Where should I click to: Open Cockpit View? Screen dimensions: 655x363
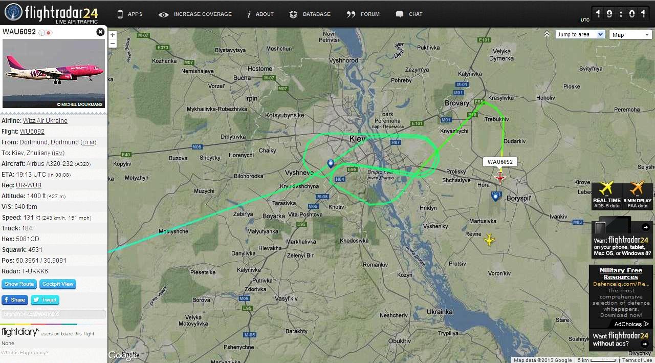(x=58, y=284)
